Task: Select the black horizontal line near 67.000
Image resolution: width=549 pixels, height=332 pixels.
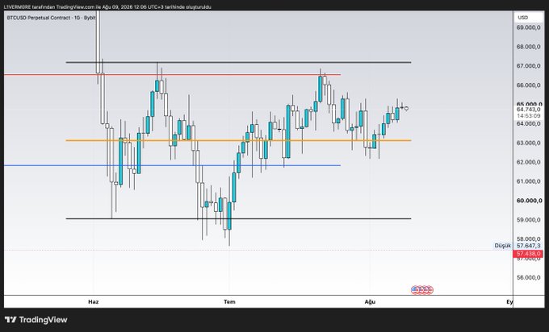Action: coord(238,63)
